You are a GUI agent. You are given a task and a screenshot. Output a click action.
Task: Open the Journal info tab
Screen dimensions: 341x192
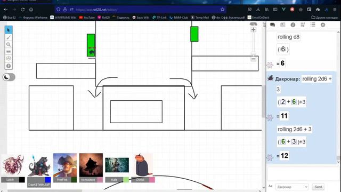293,25
